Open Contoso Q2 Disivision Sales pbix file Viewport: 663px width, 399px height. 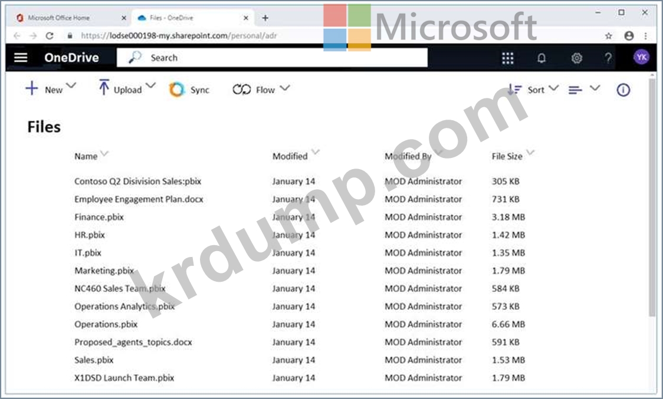point(138,182)
